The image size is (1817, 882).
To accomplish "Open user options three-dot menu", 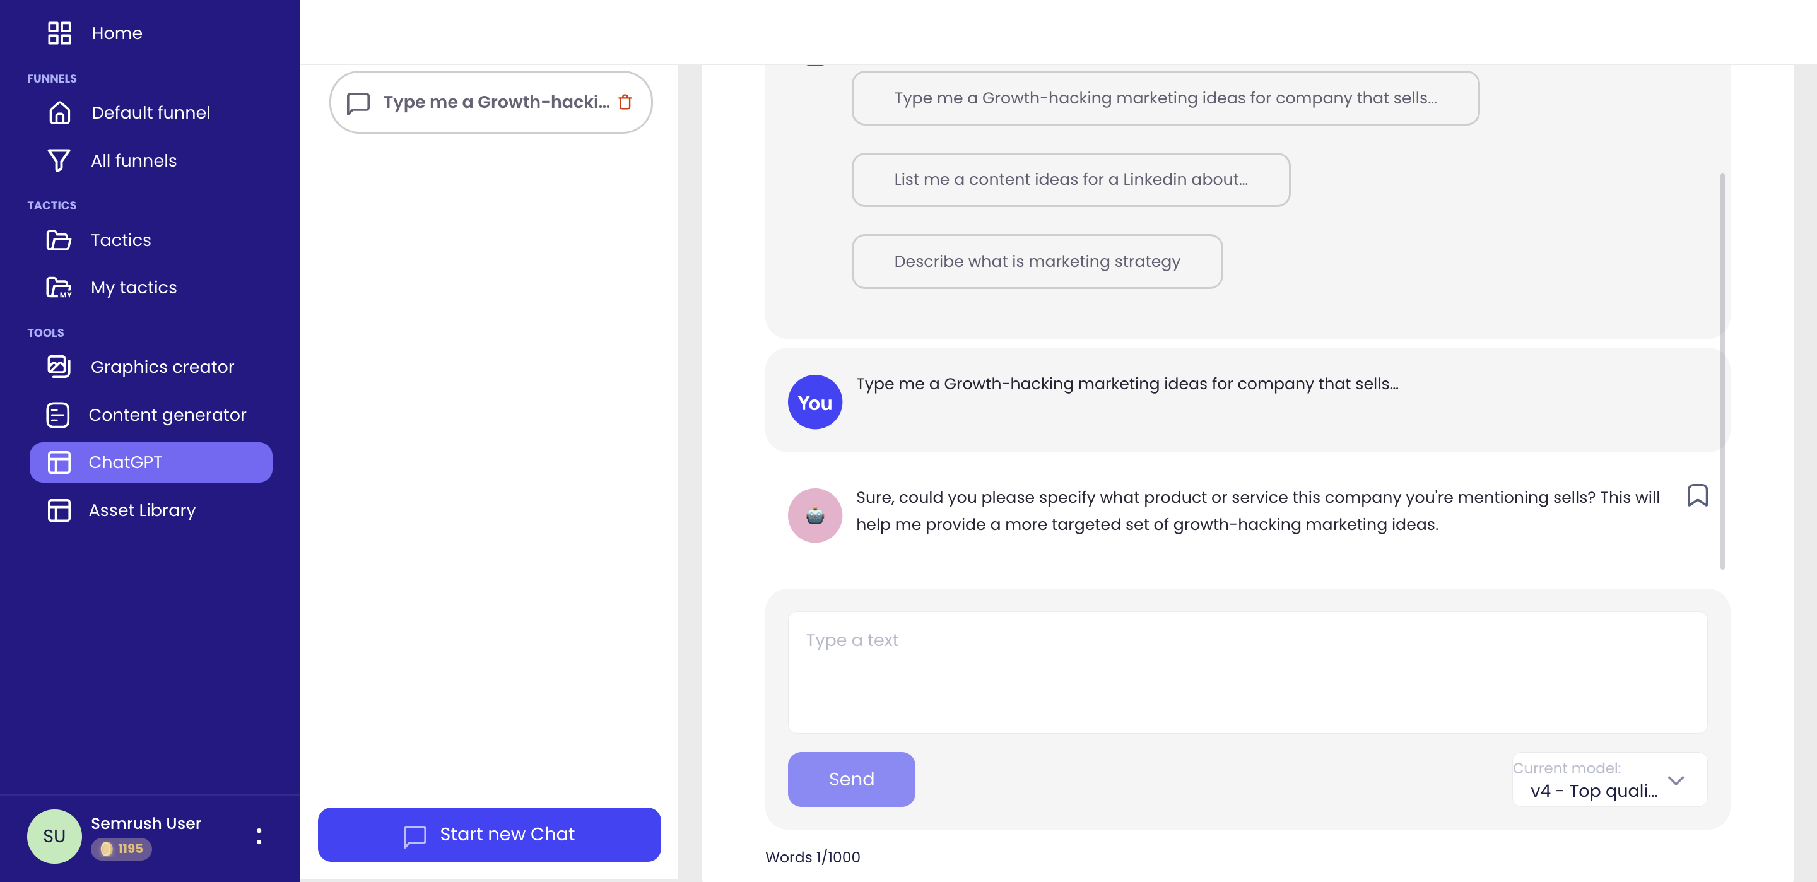I will [x=259, y=836].
